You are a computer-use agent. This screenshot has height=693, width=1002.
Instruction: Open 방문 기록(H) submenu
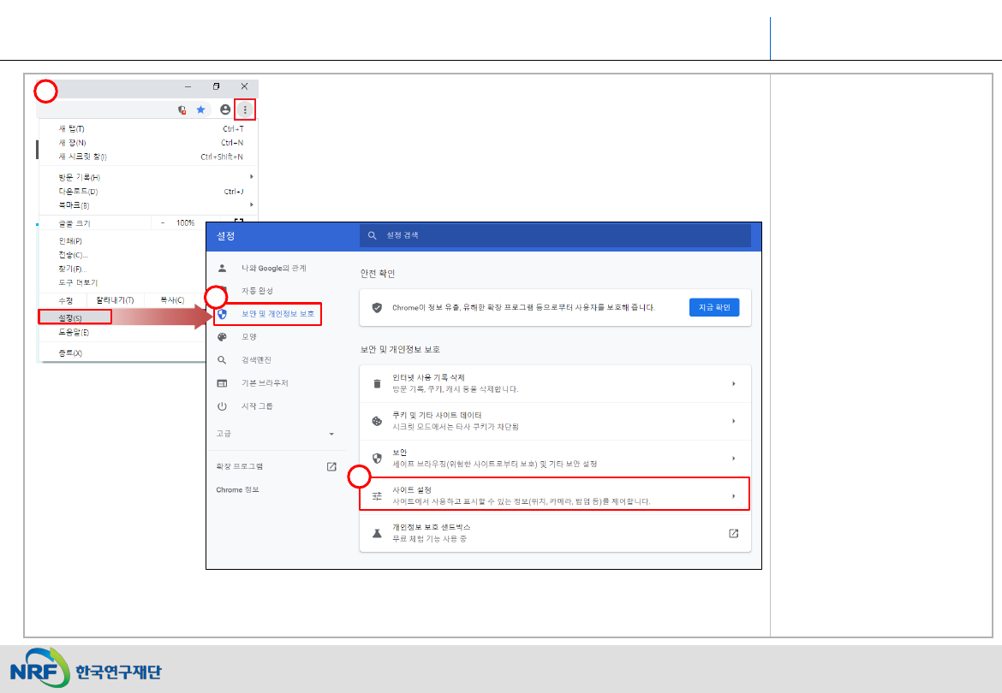(79, 177)
